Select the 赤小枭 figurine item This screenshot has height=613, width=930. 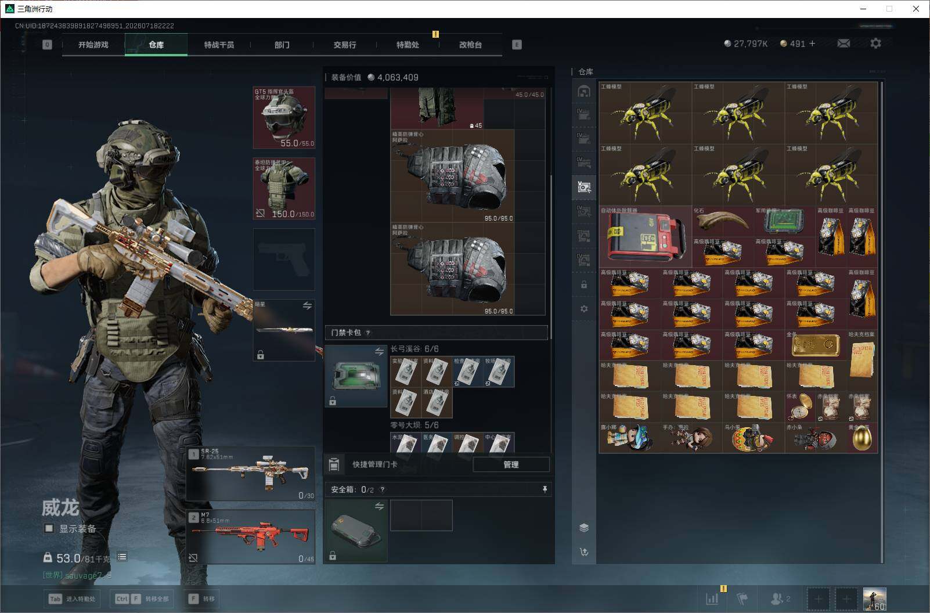(815, 438)
